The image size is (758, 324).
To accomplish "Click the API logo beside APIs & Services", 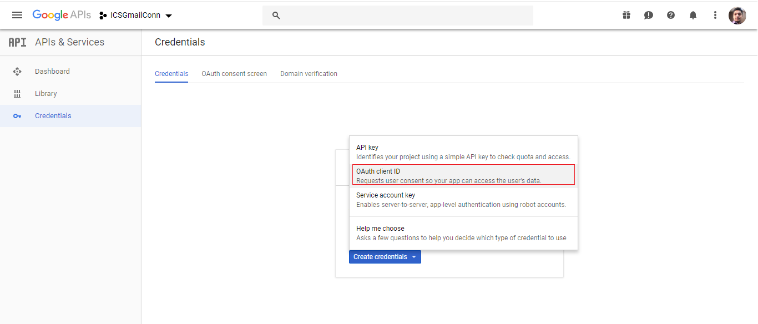I will tap(17, 42).
